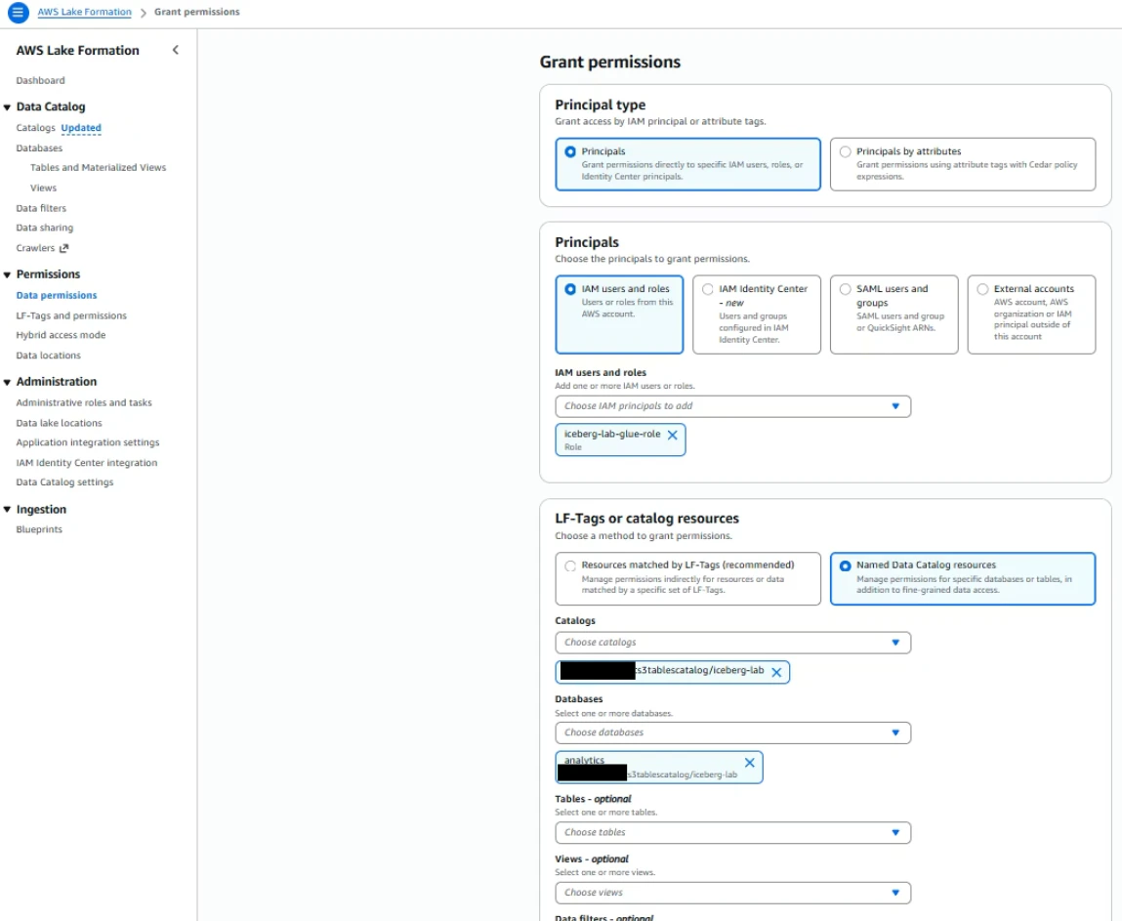Open Data Catalog settings
Viewport: 1122px width, 921px height.
(64, 482)
